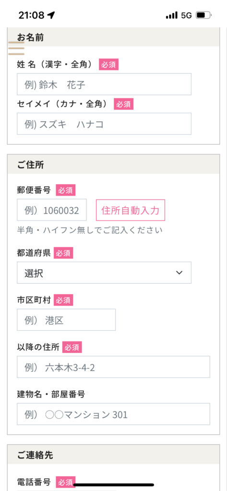Tap the location arrow in status bar
Image resolution: width=227 pixels, height=491 pixels.
click(51, 15)
